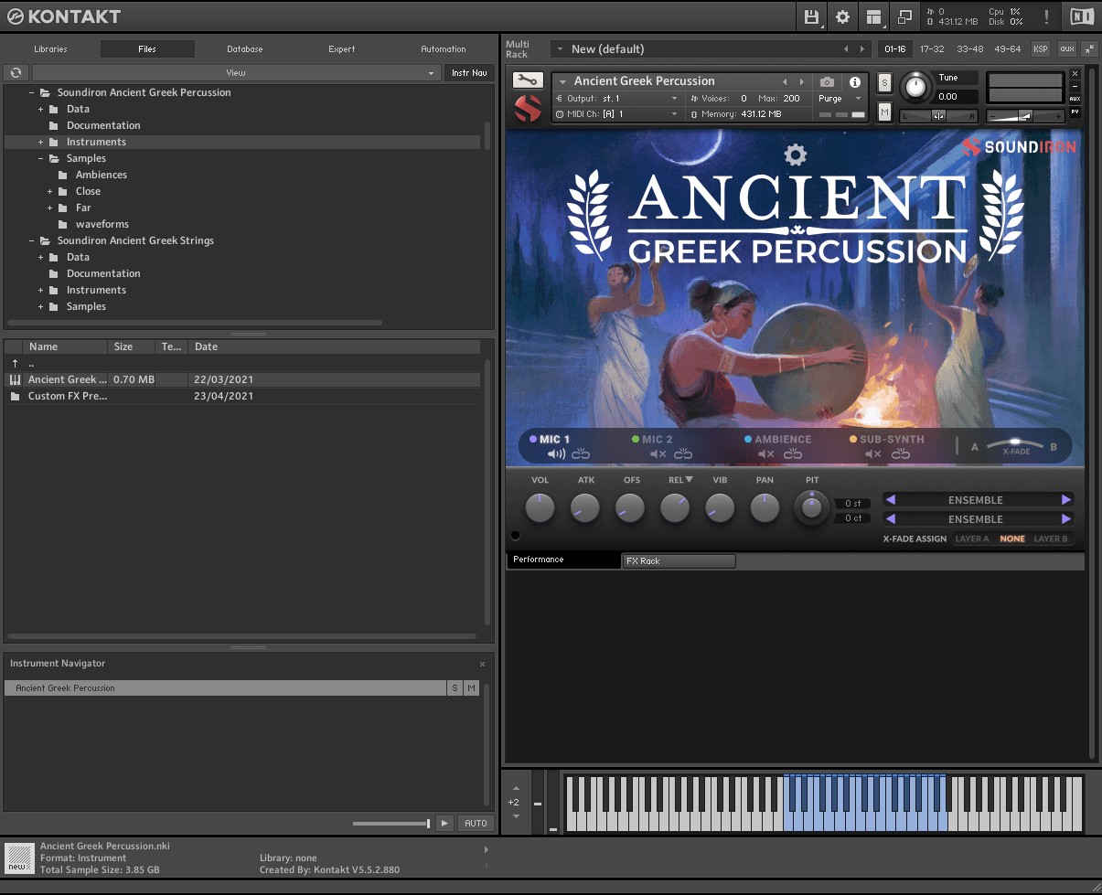Toggle the instrument AUX button
The image size is (1102, 895).
pos(1075,99)
